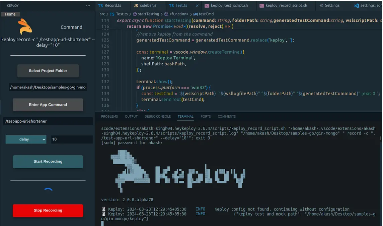This screenshot has width=383, height=226.
Task: Click the Select Project Folder button
Action: pyautogui.click(x=48, y=71)
